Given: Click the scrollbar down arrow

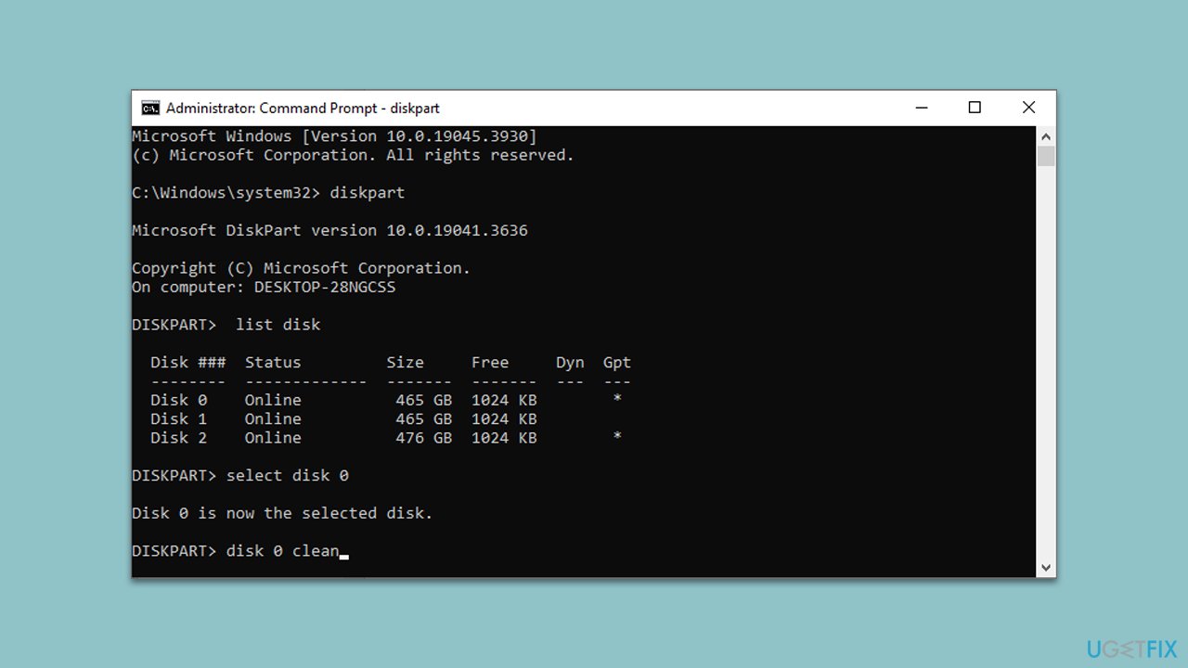Looking at the screenshot, I should (1046, 567).
